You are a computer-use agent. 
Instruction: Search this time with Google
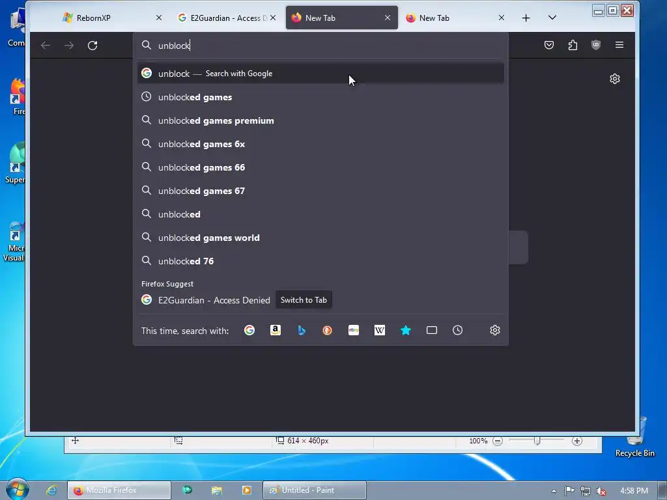[x=249, y=330]
